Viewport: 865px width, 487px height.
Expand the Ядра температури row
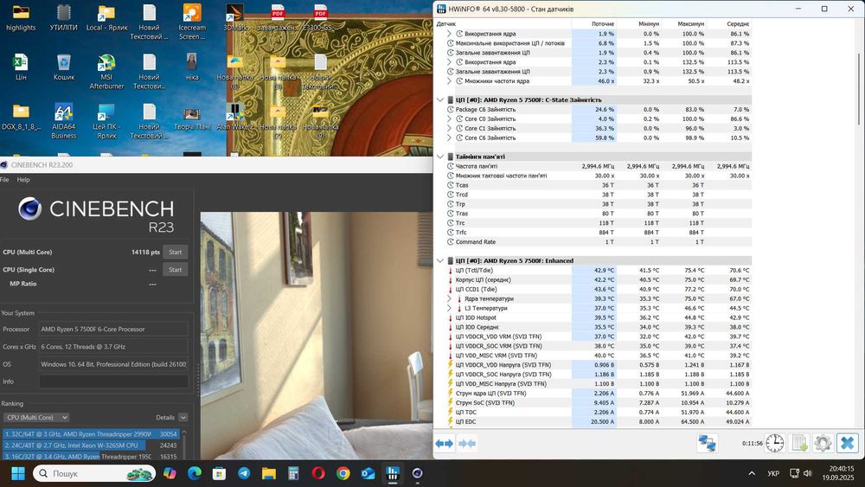coord(449,298)
